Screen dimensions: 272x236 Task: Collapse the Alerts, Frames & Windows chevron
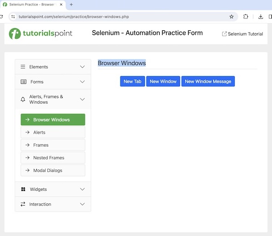pyautogui.click(x=82, y=99)
